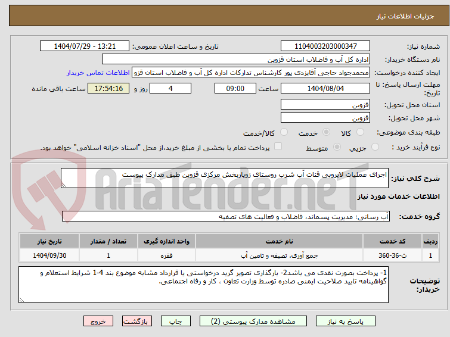Screen dimensions: 450x337
Task: Click the طبقه بندی موضوعی label
Action: point(408,132)
